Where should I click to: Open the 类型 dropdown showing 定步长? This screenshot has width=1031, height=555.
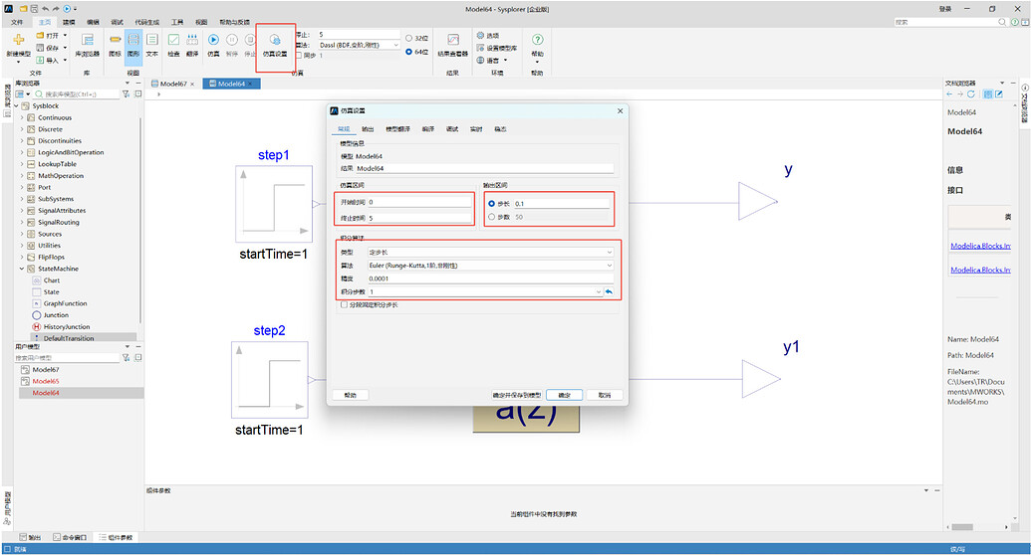(490, 253)
